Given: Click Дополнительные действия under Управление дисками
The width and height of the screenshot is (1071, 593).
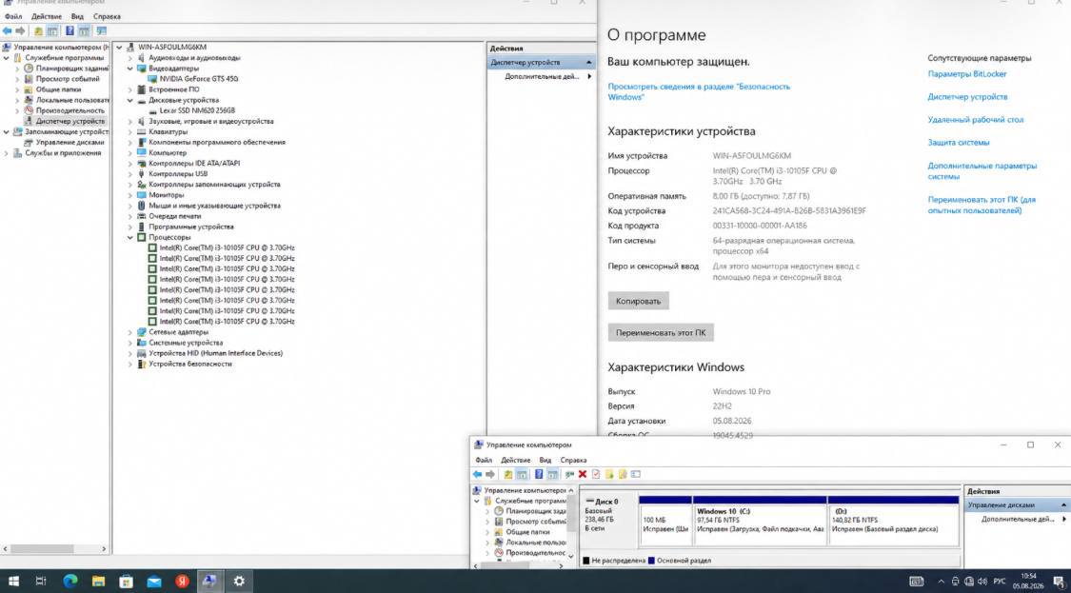Looking at the screenshot, I should click(x=1018, y=519).
